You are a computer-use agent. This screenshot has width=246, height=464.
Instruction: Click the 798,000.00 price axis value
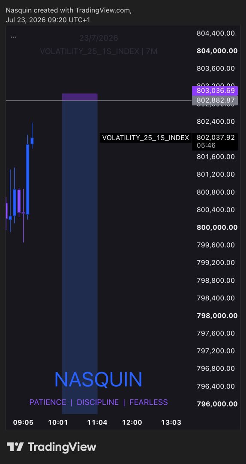[217, 316]
